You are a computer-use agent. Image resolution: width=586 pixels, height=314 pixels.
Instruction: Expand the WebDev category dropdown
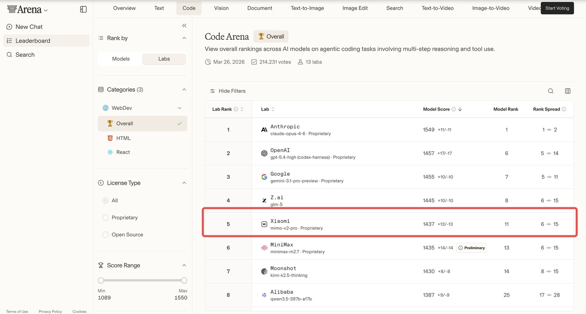point(179,108)
